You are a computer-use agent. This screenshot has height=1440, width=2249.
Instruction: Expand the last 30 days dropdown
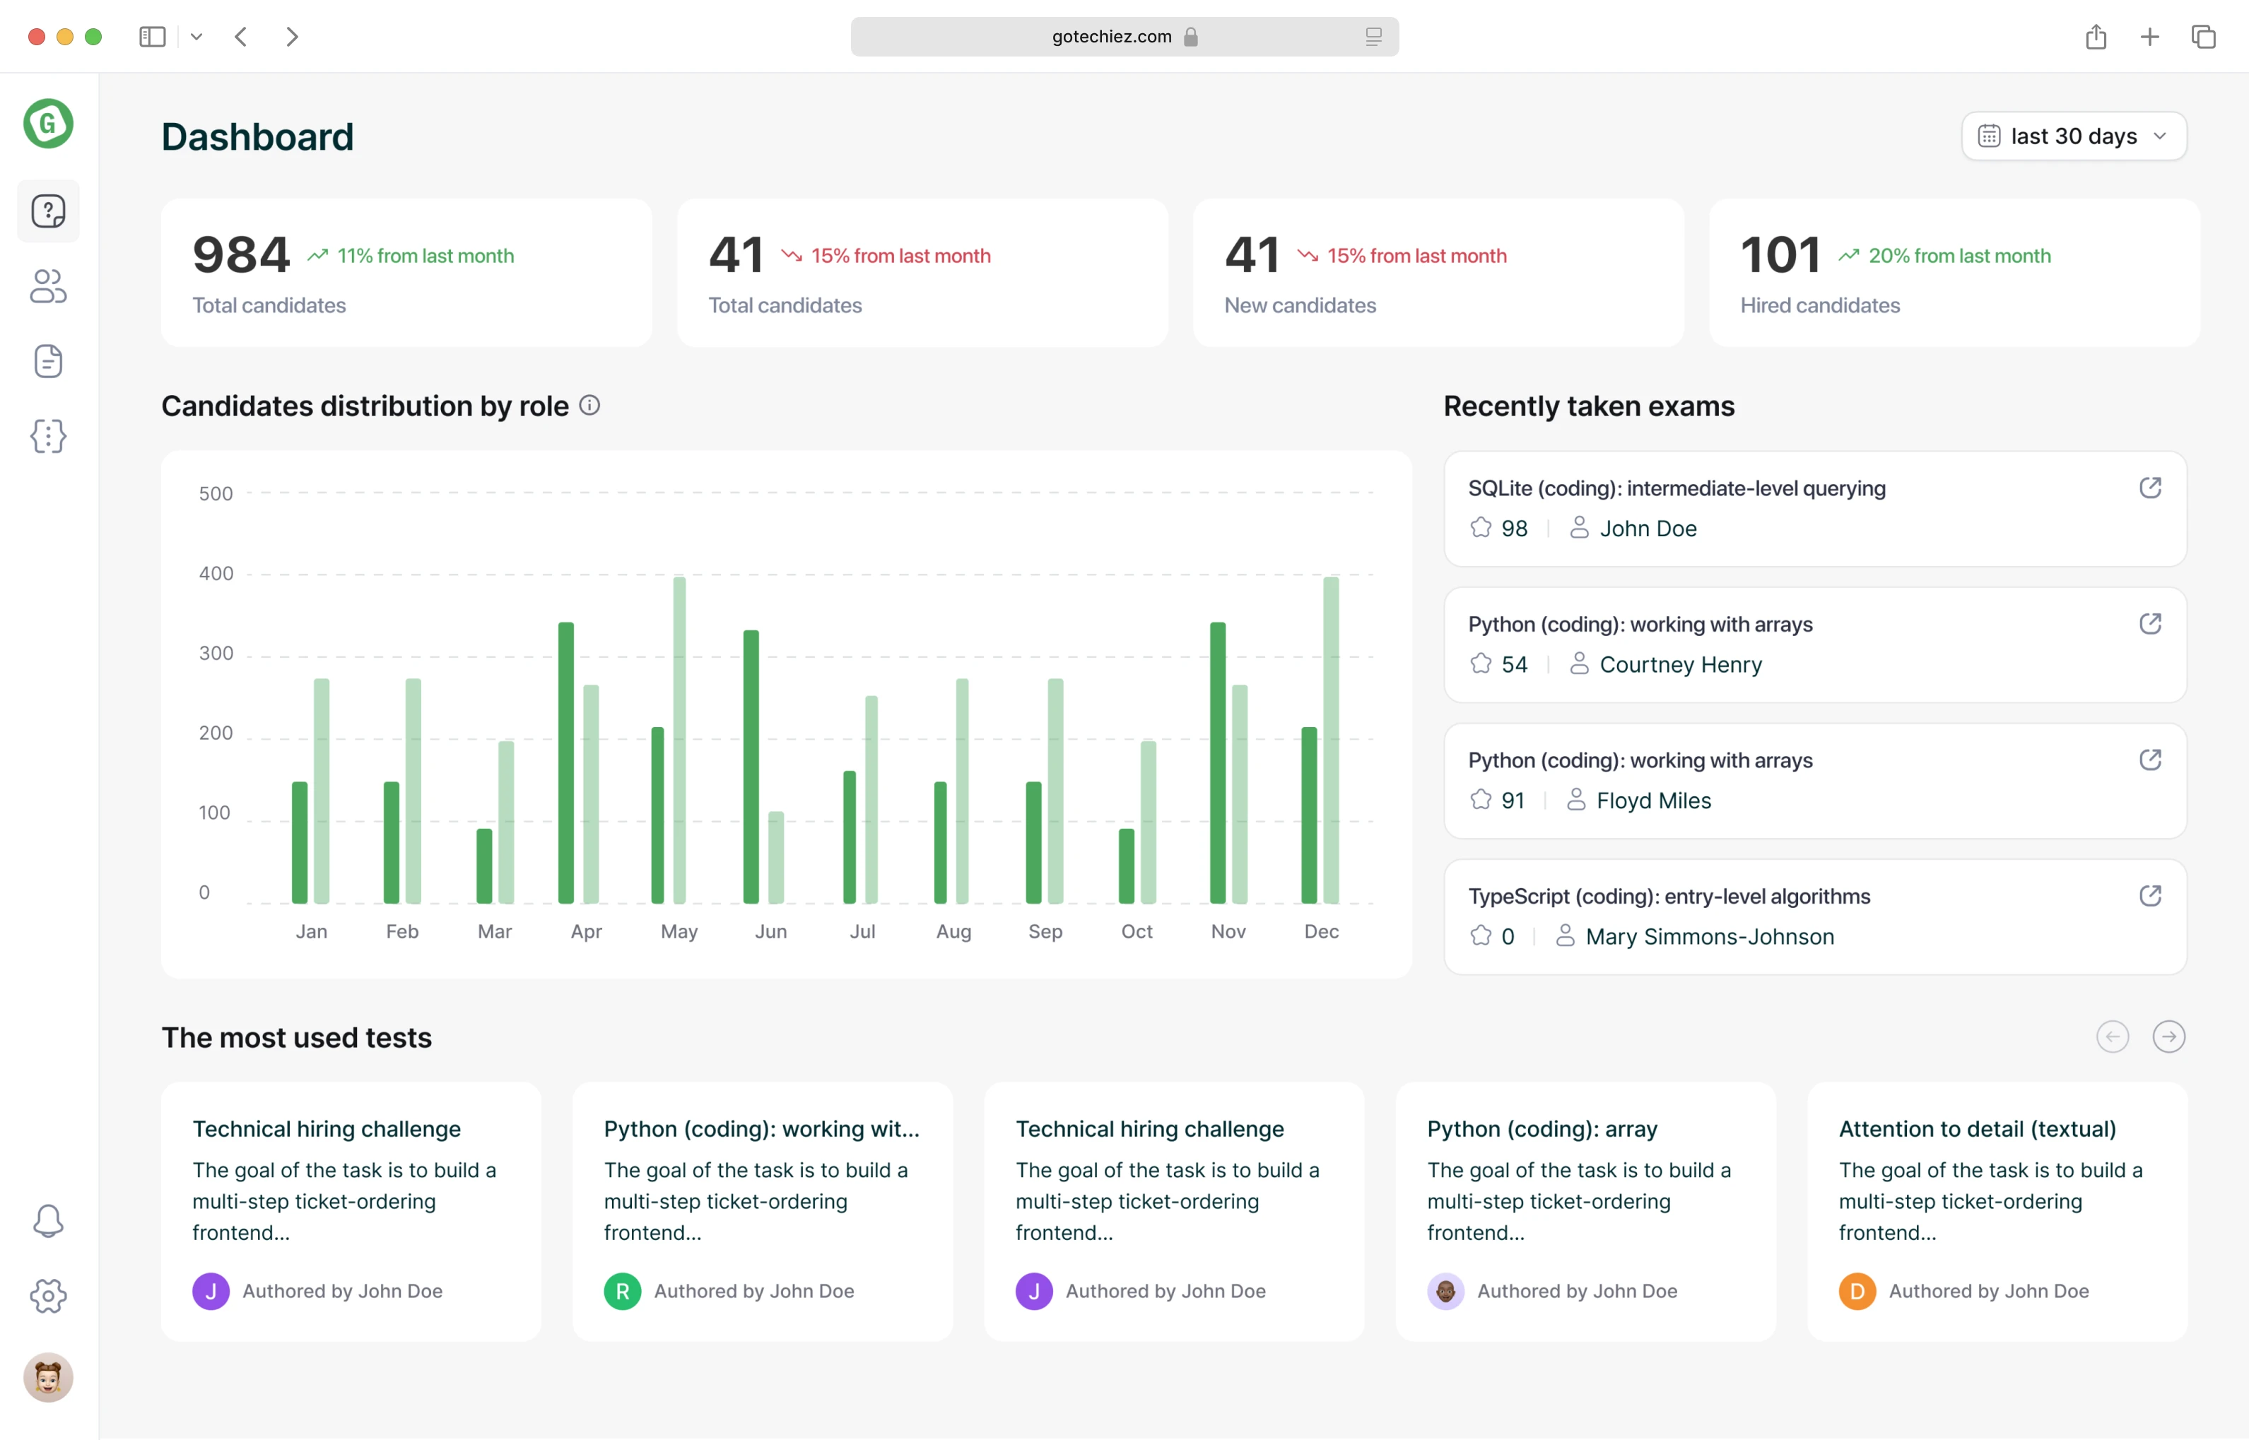2073,136
